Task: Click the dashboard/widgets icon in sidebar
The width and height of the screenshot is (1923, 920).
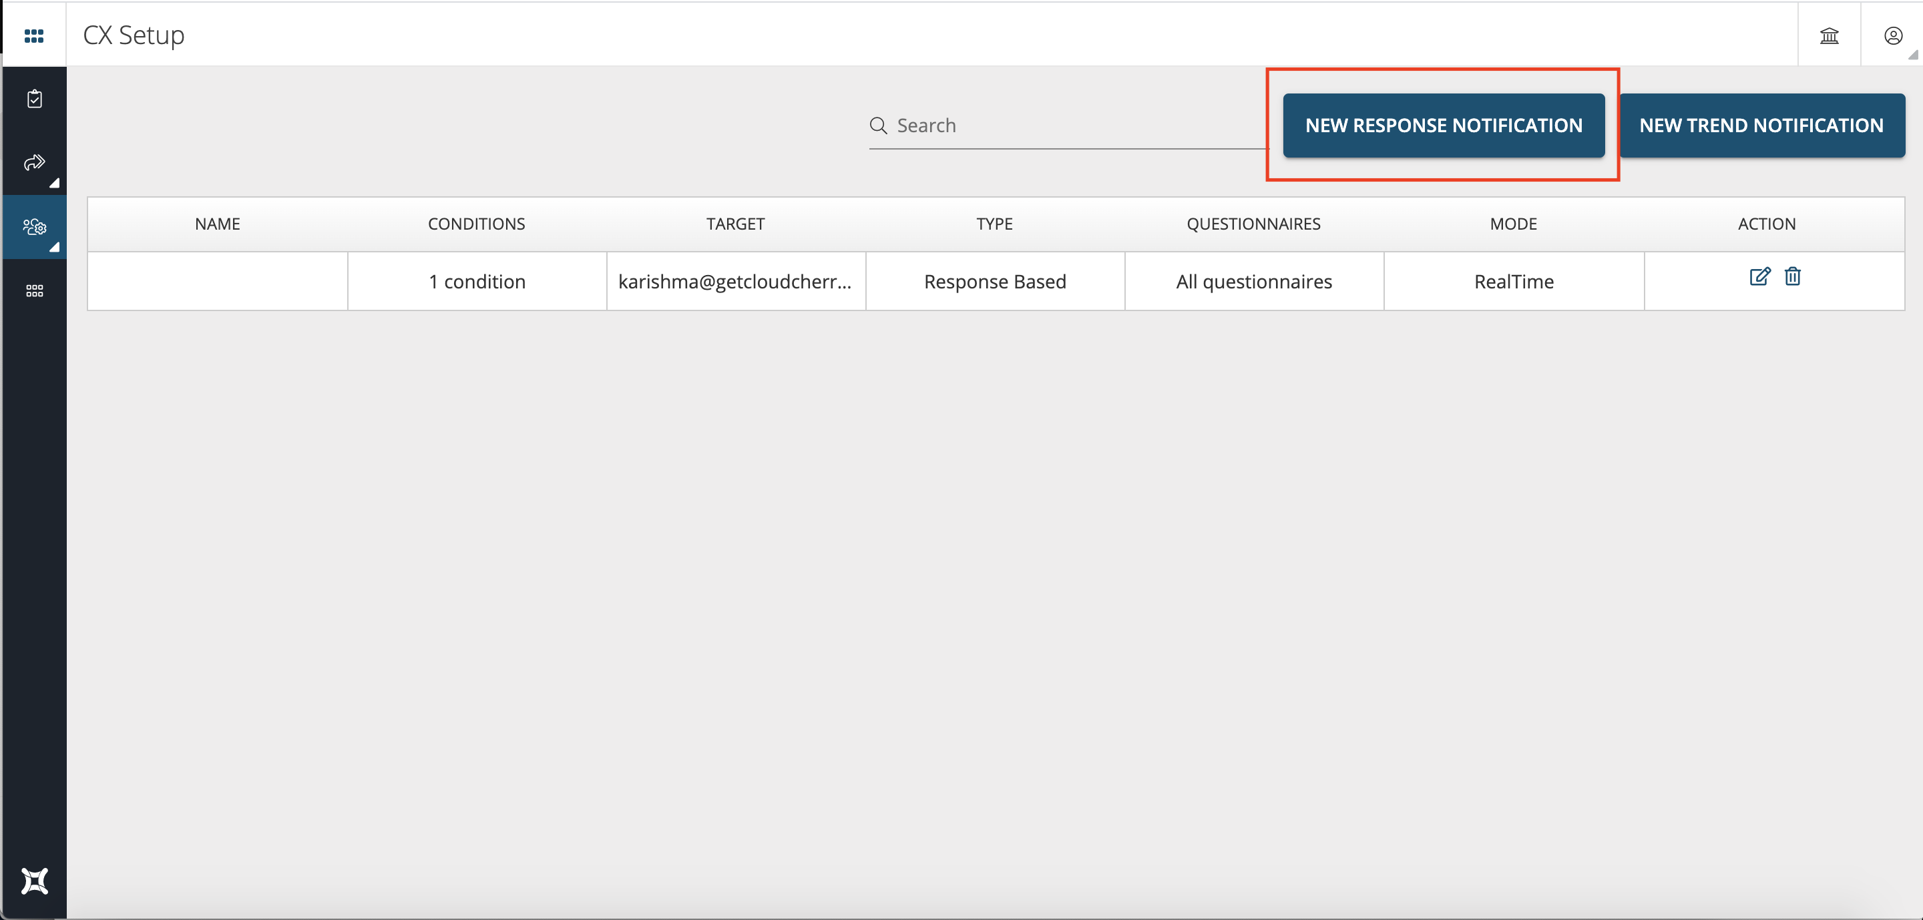Action: 33,290
